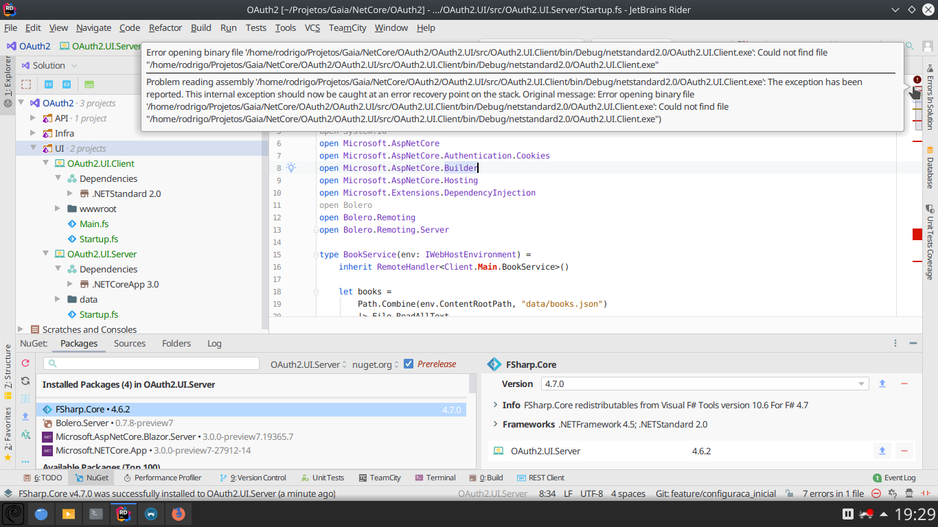Screen dimensions: 938x527
Task: Open Firefox from the taskbar
Action: (179, 513)
